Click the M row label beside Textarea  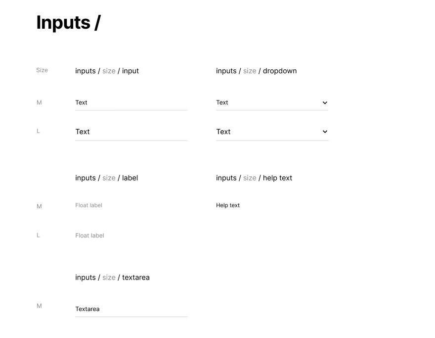(39, 306)
